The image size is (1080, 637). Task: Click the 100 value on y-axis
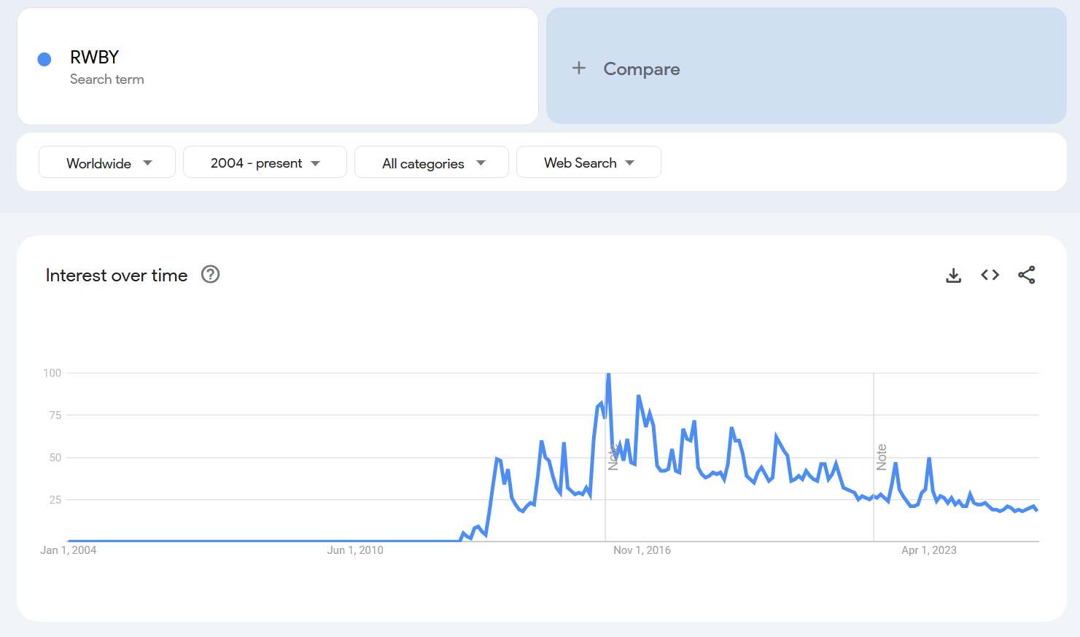click(53, 373)
